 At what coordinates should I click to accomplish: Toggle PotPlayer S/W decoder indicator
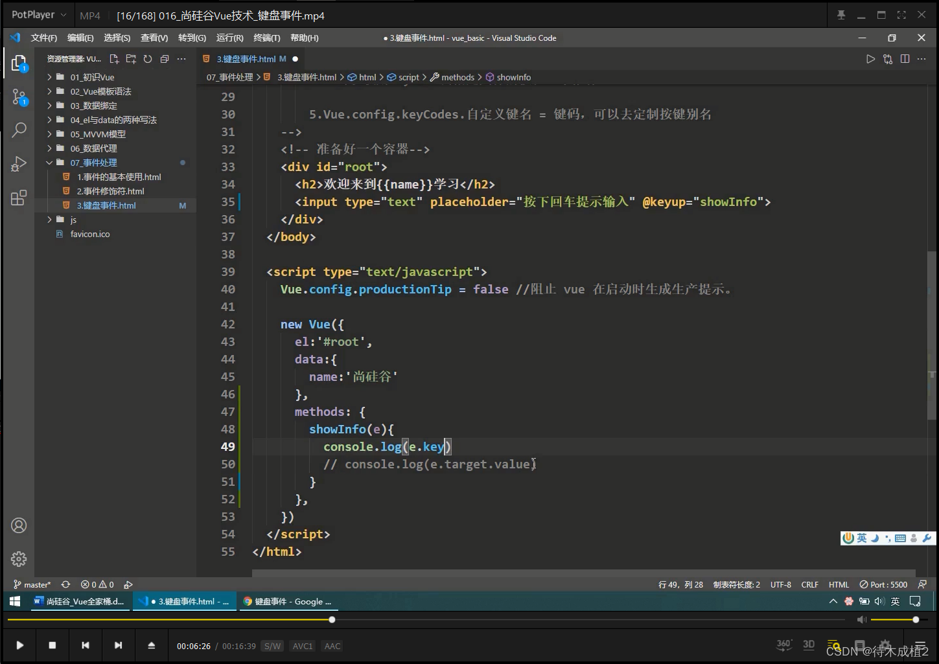273,646
